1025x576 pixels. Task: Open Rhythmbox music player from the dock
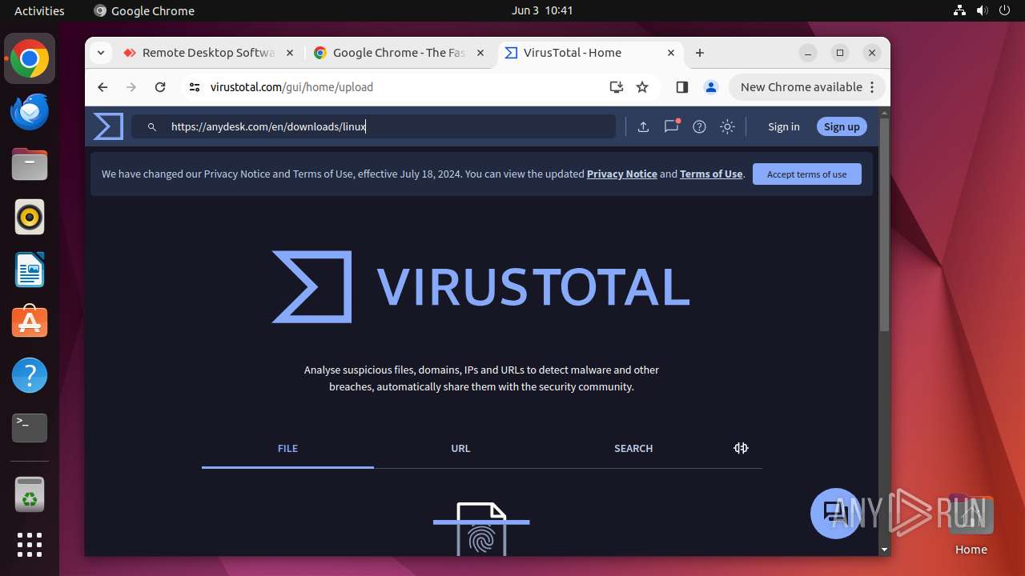click(x=30, y=217)
